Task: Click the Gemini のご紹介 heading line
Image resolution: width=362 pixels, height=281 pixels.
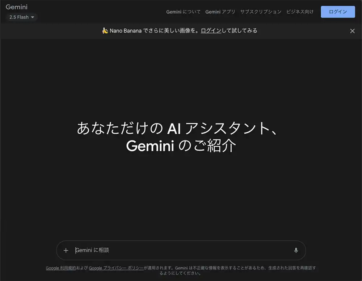Action: click(x=181, y=146)
